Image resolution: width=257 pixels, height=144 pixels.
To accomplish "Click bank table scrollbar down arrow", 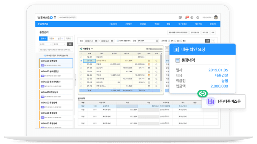I will click(x=161, y=91).
